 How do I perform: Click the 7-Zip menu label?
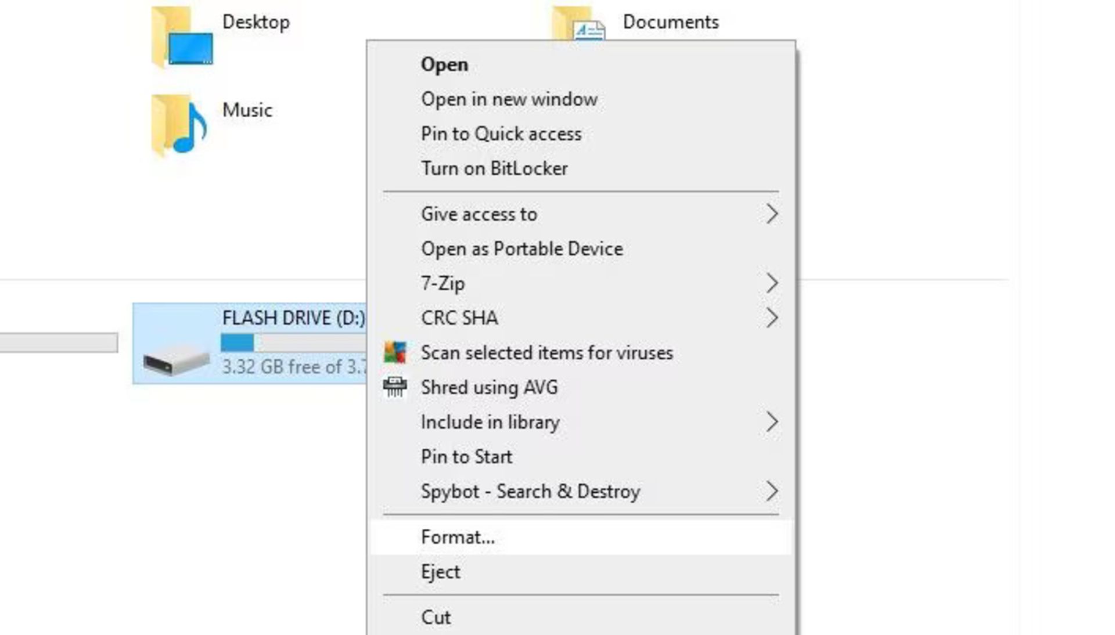443,284
